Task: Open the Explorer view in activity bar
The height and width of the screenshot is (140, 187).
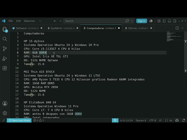Action: point(5,29)
